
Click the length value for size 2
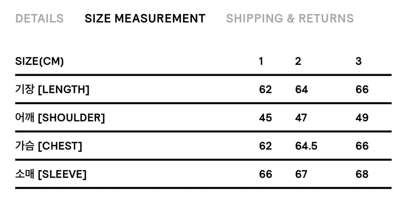pyautogui.click(x=302, y=90)
